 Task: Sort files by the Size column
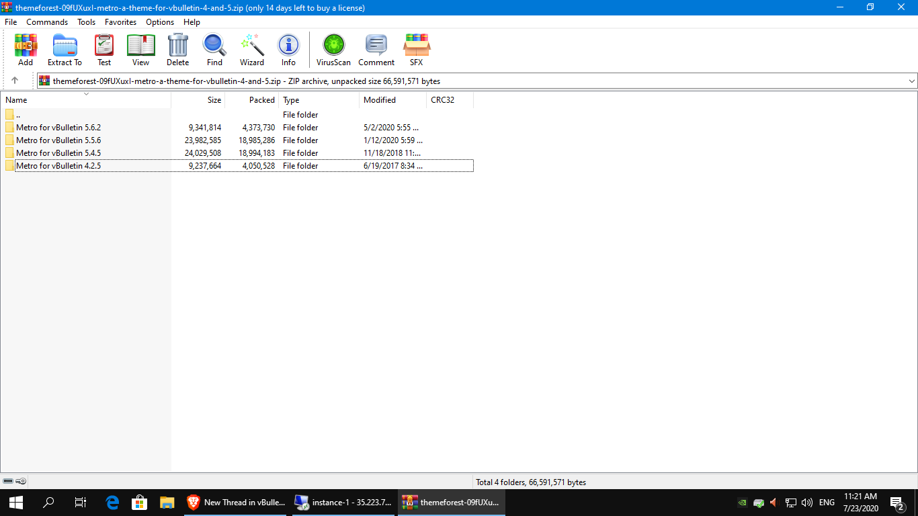(x=198, y=100)
